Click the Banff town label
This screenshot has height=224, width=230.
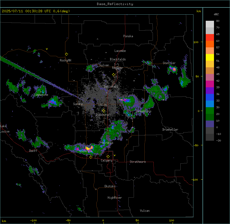(x=33, y=151)
